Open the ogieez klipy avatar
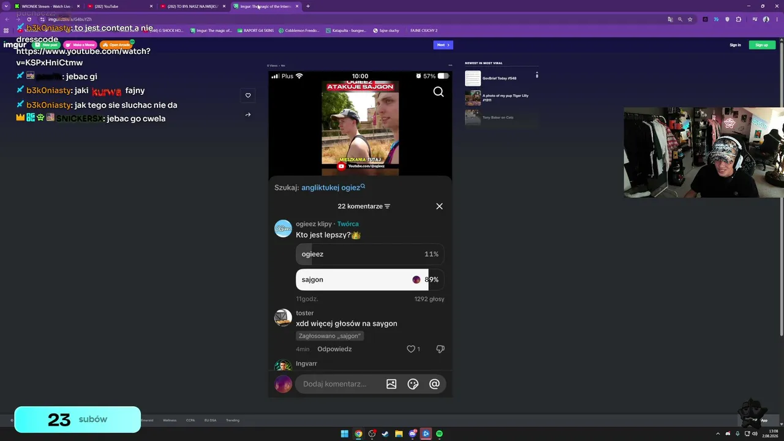 click(x=283, y=228)
